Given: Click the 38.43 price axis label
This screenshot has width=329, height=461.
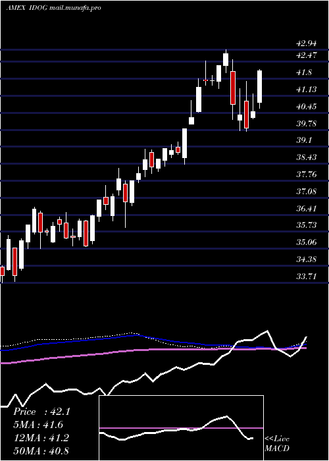Looking at the screenshot, I should coord(307,157).
